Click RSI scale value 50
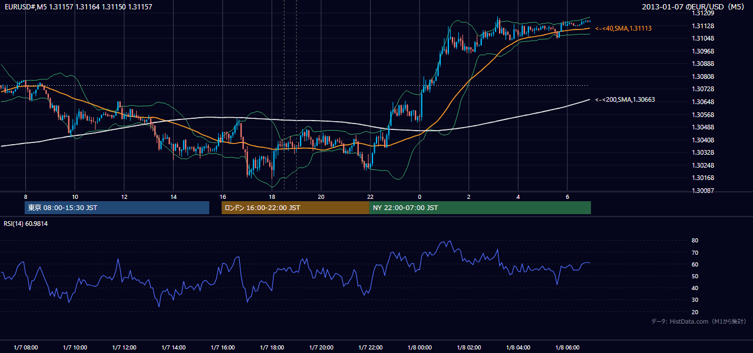The width and height of the screenshot is (753, 353). (695, 276)
